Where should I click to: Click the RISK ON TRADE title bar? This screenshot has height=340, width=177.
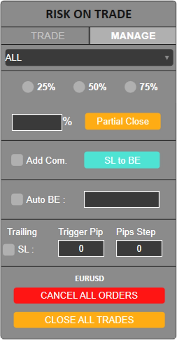88,14
